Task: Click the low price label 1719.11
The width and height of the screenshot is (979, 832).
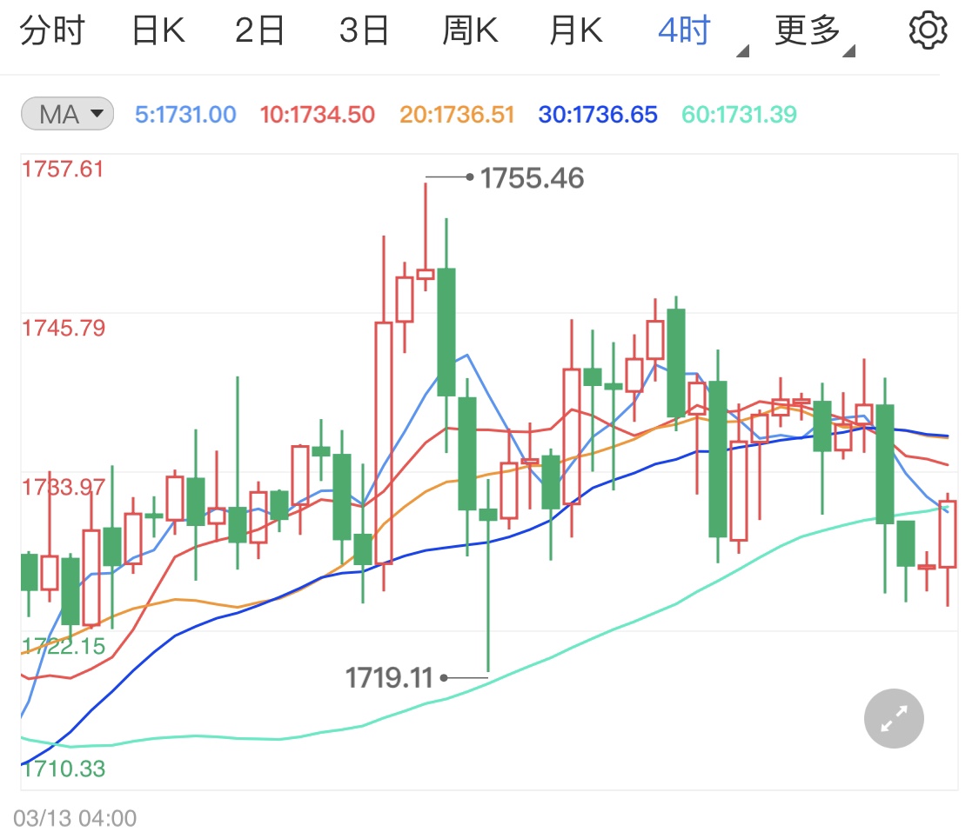Action: pyautogui.click(x=389, y=678)
